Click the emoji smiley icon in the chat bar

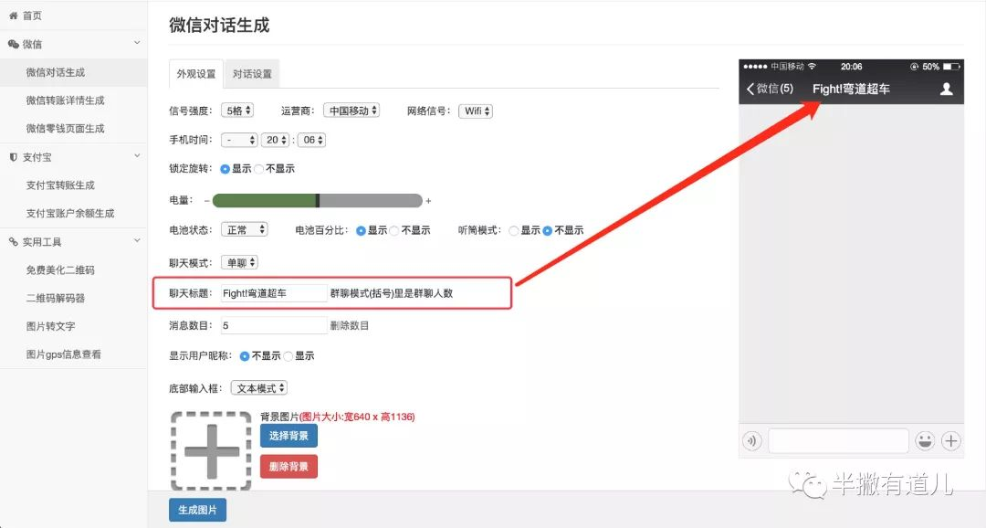tap(925, 441)
